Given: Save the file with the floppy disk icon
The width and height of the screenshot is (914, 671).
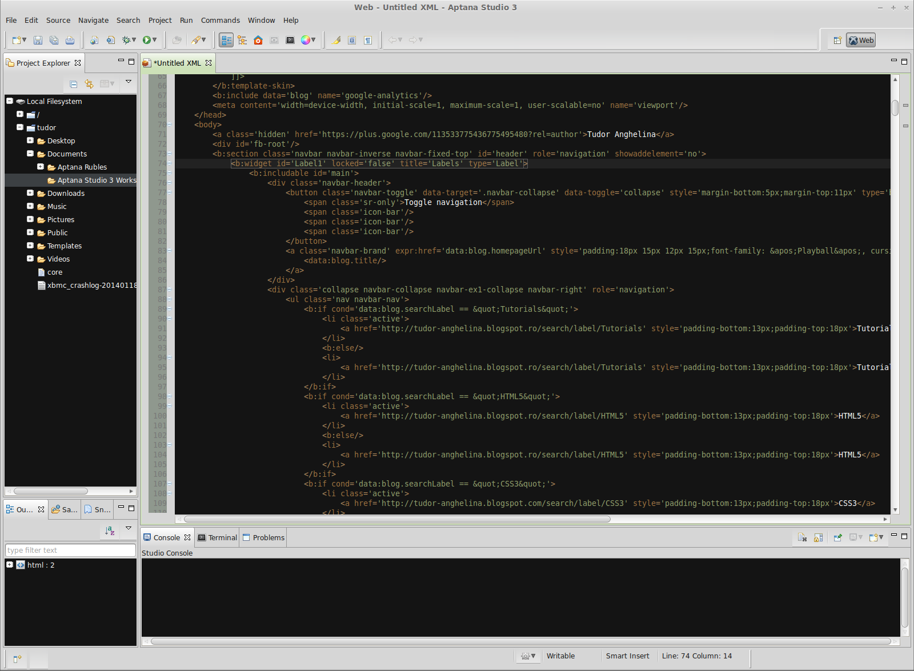Looking at the screenshot, I should pos(38,40).
